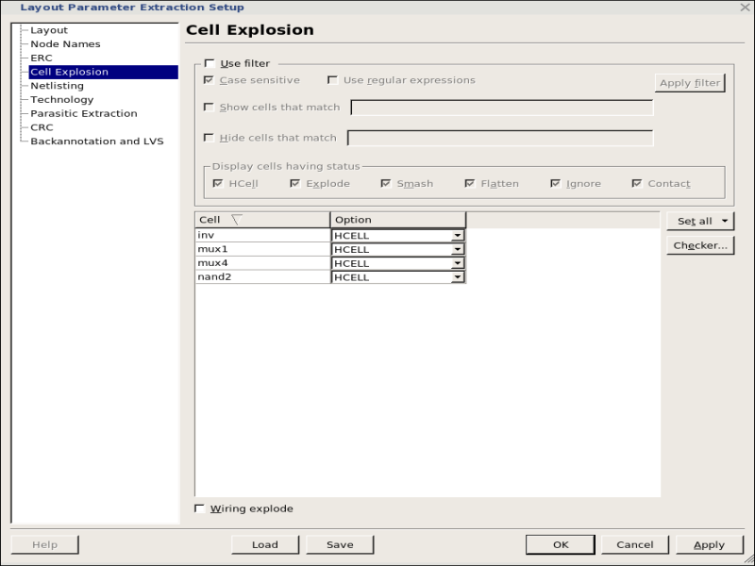Toggle the Wiring explode checkbox
This screenshot has width=755, height=566.
[199, 508]
